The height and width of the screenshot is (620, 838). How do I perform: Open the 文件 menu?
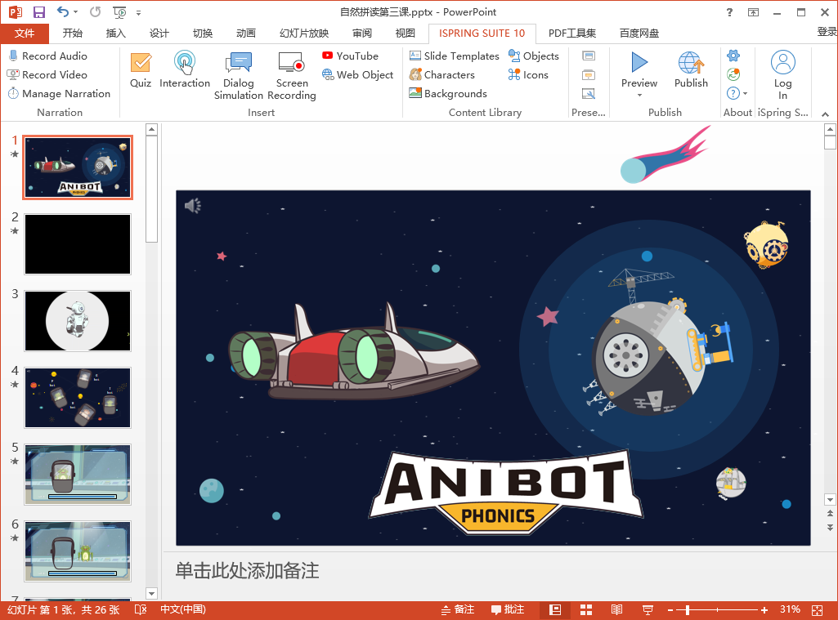click(x=25, y=33)
